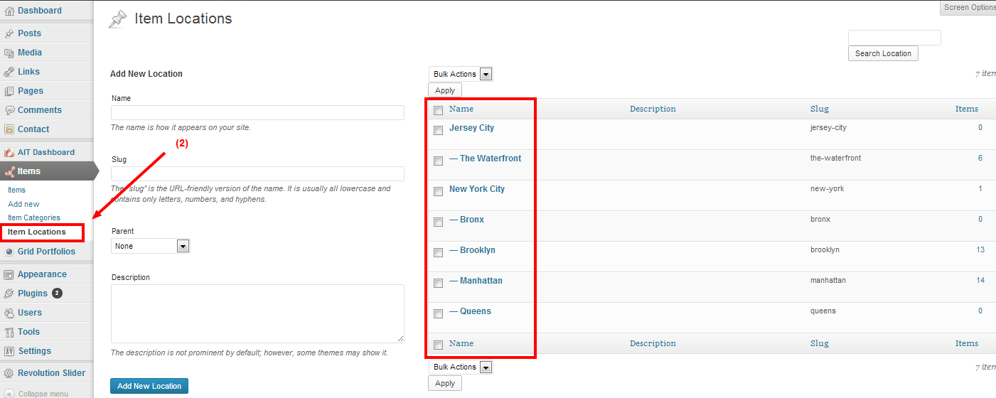Image resolution: width=996 pixels, height=398 pixels.
Task: Select Appearance in the sidebar menu
Action: tap(42, 274)
